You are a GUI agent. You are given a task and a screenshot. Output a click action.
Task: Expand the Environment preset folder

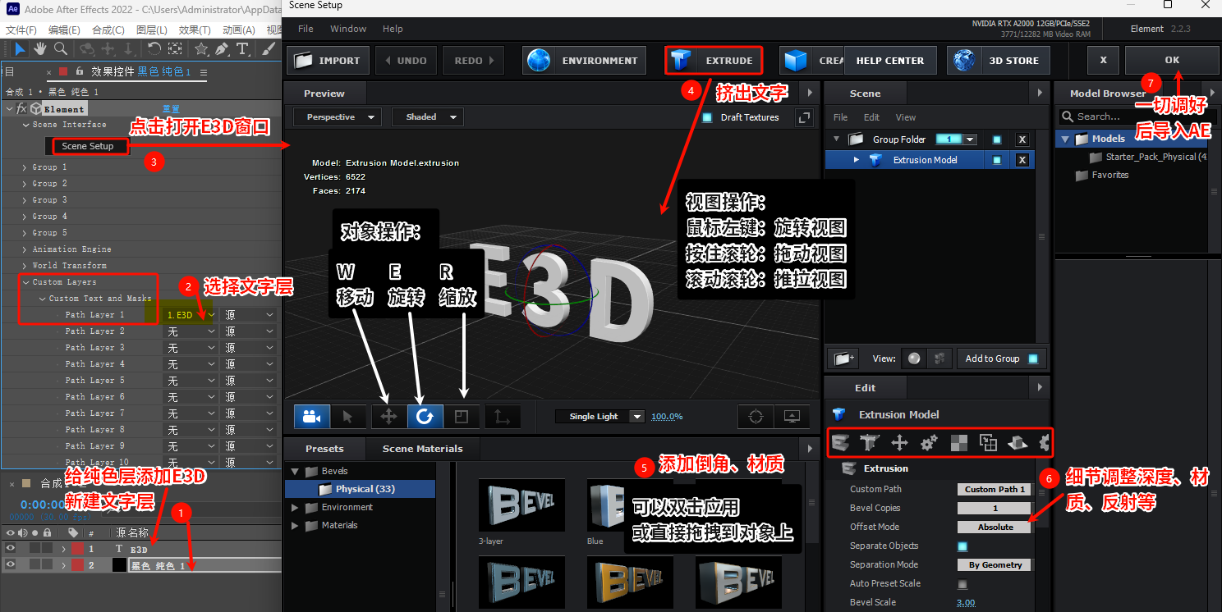point(295,508)
